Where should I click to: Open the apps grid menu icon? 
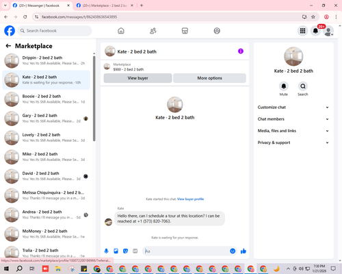click(x=302, y=31)
